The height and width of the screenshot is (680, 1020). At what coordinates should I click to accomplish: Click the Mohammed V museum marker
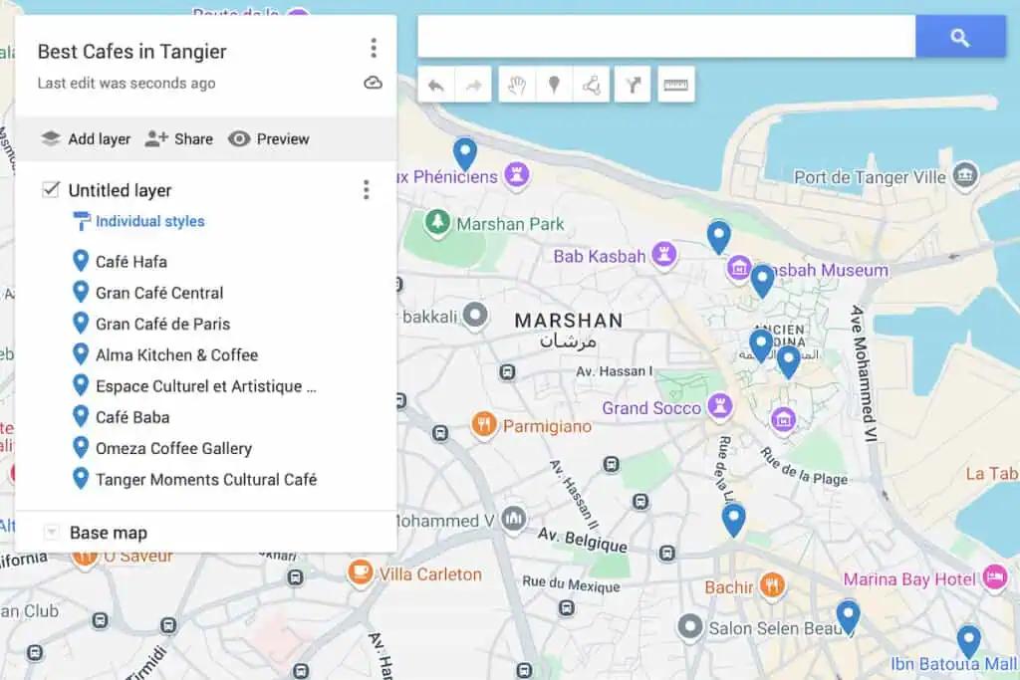coord(514,519)
